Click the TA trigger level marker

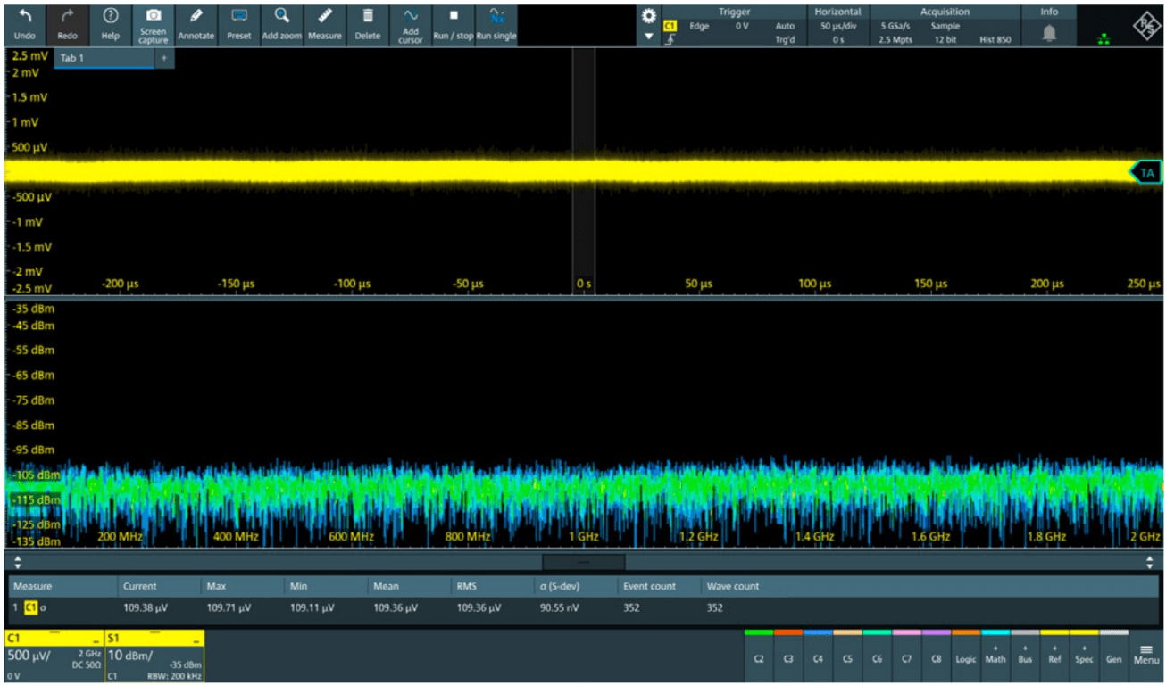pos(1145,173)
